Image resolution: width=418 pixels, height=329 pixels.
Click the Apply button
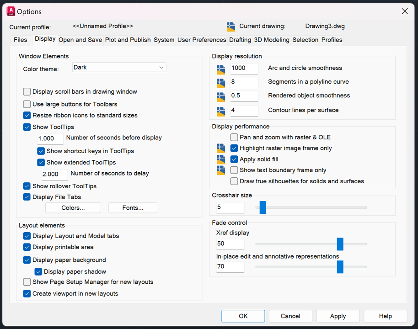[338, 316]
